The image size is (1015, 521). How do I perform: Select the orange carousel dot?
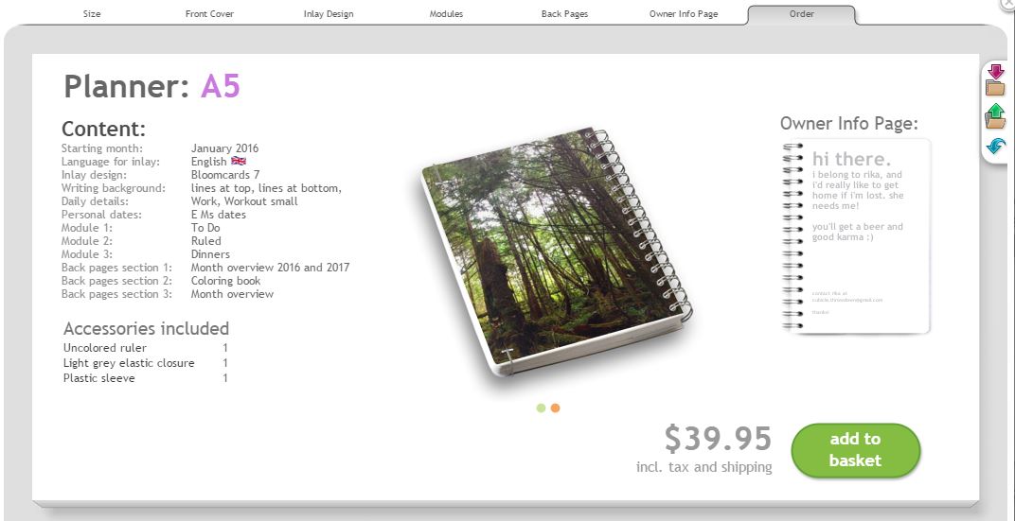tap(556, 408)
